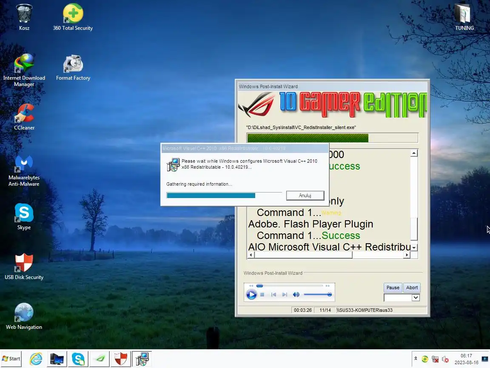Stop playback in the wizard media player

tap(262, 294)
